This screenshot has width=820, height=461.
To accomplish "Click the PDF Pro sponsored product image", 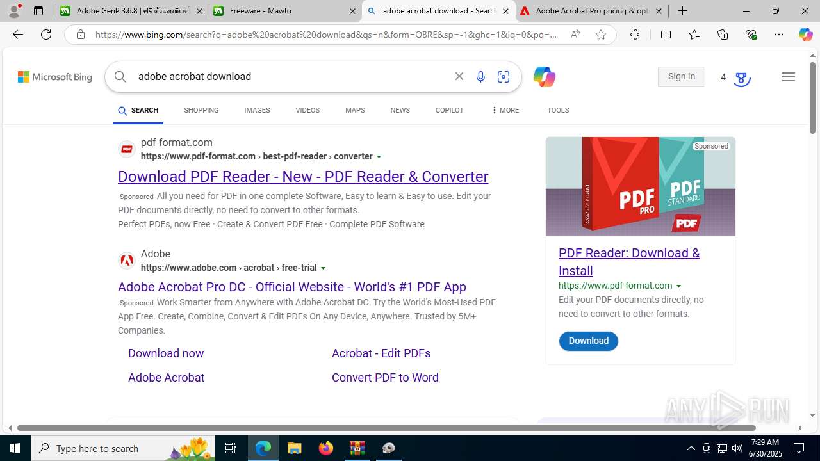I will 641,186.
